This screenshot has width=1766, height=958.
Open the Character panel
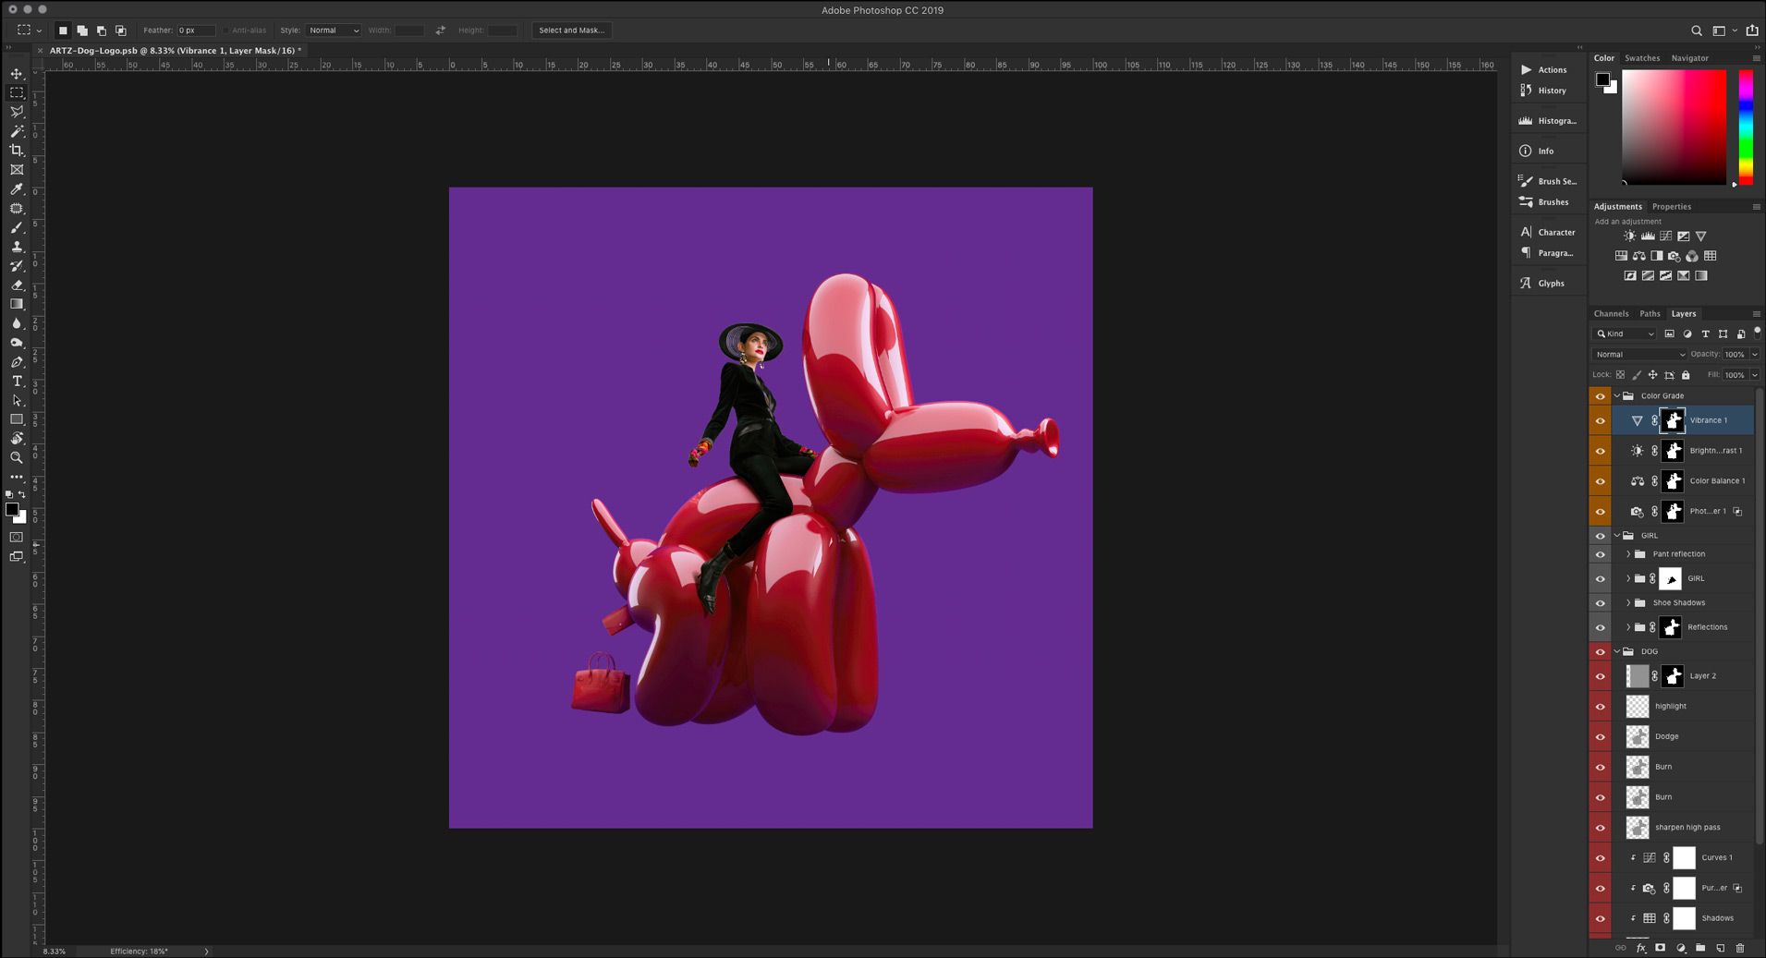pyautogui.click(x=1555, y=233)
